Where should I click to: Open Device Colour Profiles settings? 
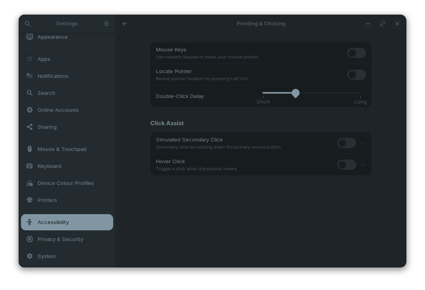pos(66,183)
